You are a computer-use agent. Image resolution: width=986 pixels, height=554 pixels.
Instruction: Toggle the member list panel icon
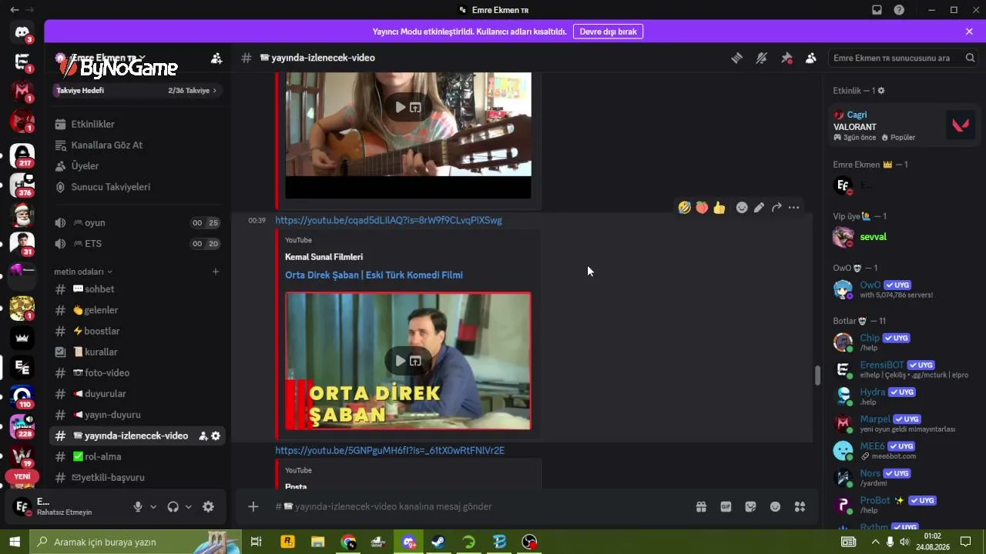pyautogui.click(x=811, y=58)
